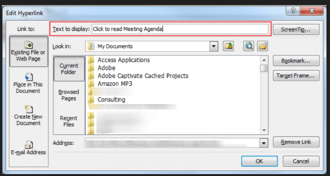Choose E-mail Address link type

pos(28,148)
